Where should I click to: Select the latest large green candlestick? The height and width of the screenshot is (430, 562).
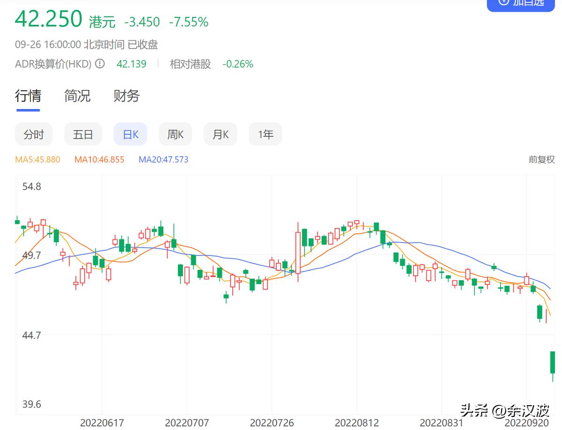(553, 363)
